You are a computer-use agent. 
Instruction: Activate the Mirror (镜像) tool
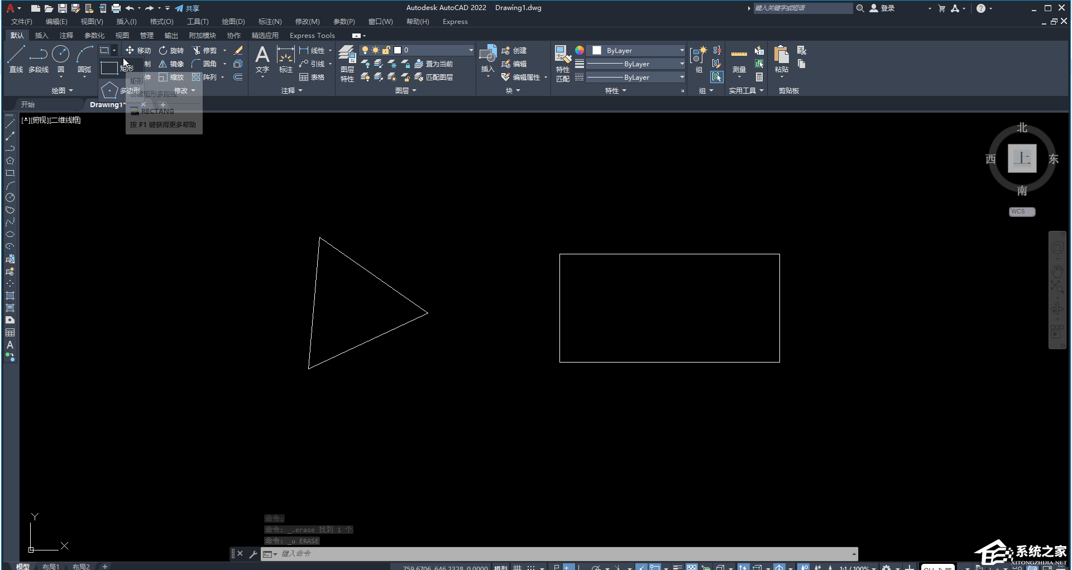[171, 64]
